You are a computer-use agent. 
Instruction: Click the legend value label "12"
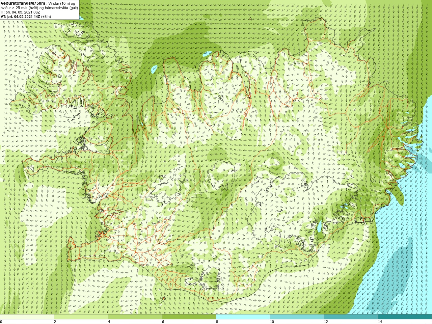point(326,322)
